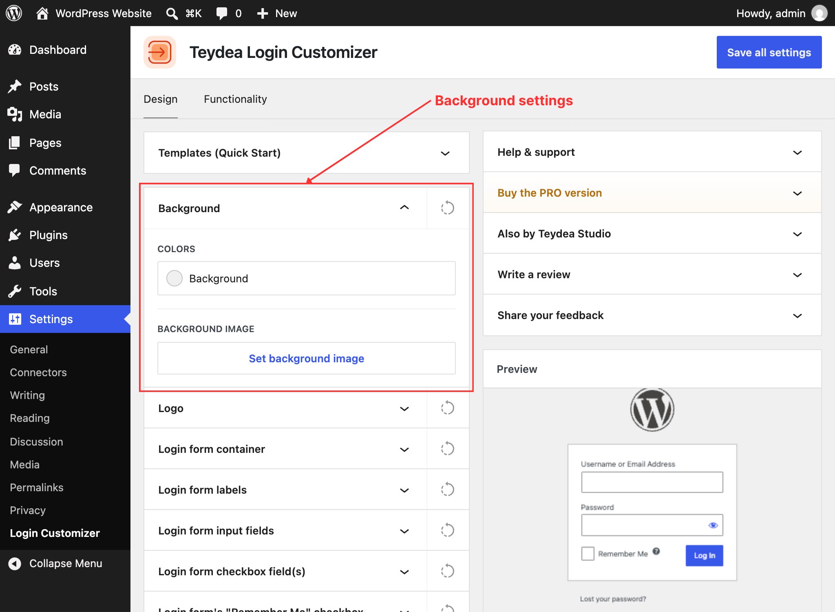Collapse the Background section chevron
The image size is (835, 612).
[x=404, y=208]
